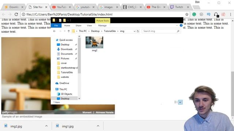The width and height of the screenshot is (234, 131).
Task: Click the Chrome address bar URL
Action: click(69, 15)
